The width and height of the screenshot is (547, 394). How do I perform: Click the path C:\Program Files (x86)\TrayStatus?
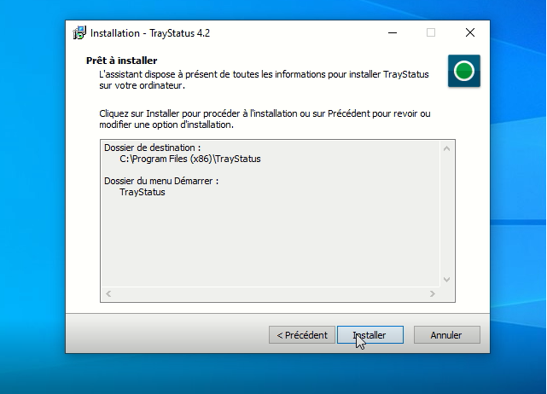point(190,159)
